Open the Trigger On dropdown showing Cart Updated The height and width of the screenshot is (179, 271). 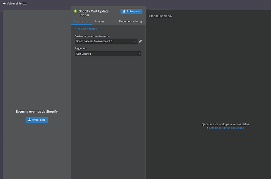[108, 54]
